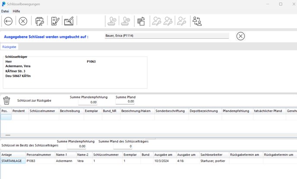Click the Beschreibung column header

71,111
